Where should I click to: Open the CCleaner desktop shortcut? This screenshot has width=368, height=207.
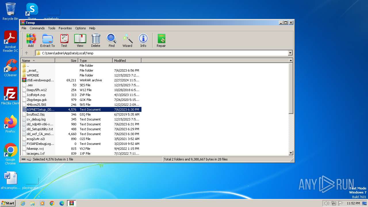coord(10,68)
